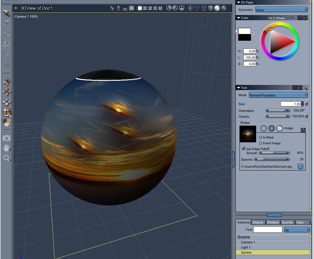Switch to the Shaders tab
Image resolution: width=314 pixels, height=259 pixels.
pyautogui.click(x=273, y=222)
